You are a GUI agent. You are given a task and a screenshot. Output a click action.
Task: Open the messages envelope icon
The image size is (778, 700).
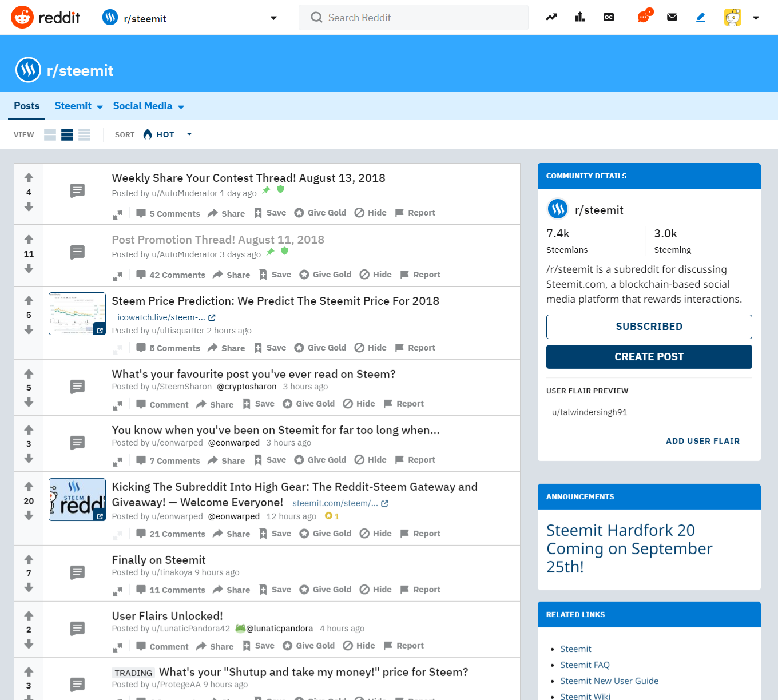[672, 17]
